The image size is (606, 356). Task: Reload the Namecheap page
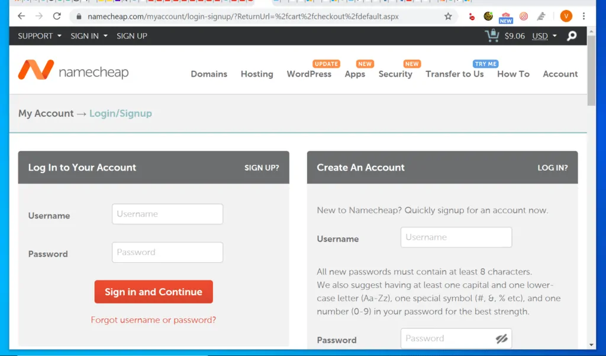(x=57, y=16)
